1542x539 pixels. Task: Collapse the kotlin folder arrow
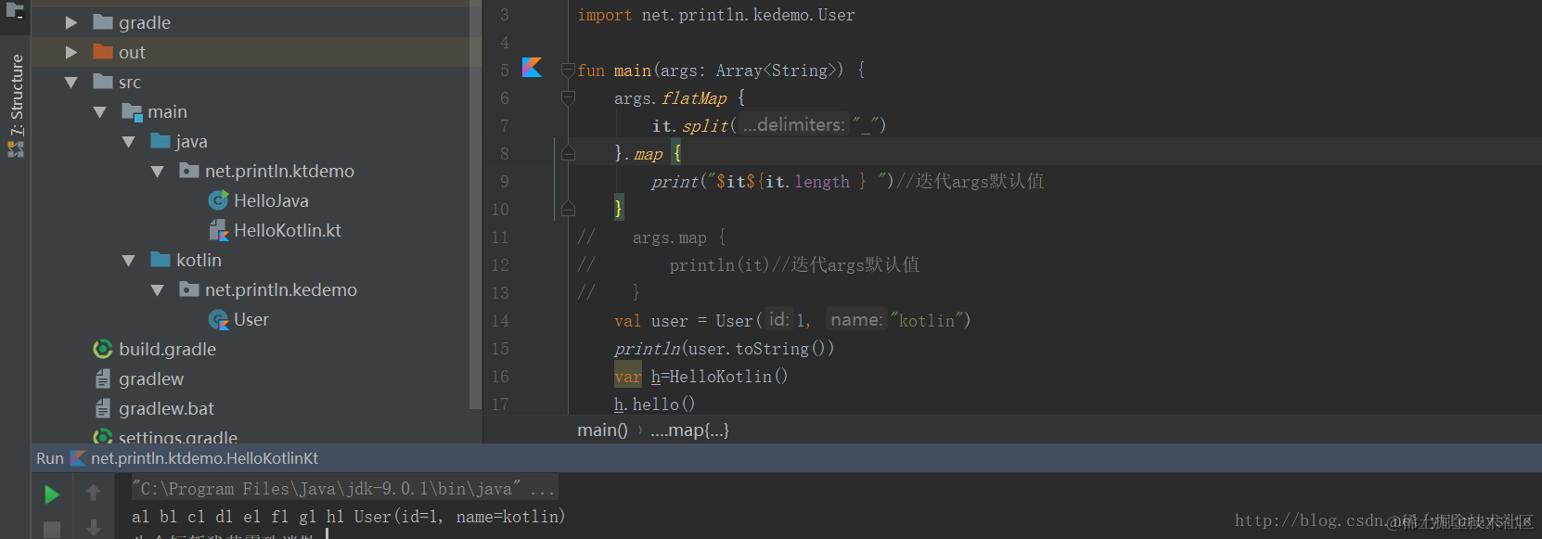click(129, 260)
